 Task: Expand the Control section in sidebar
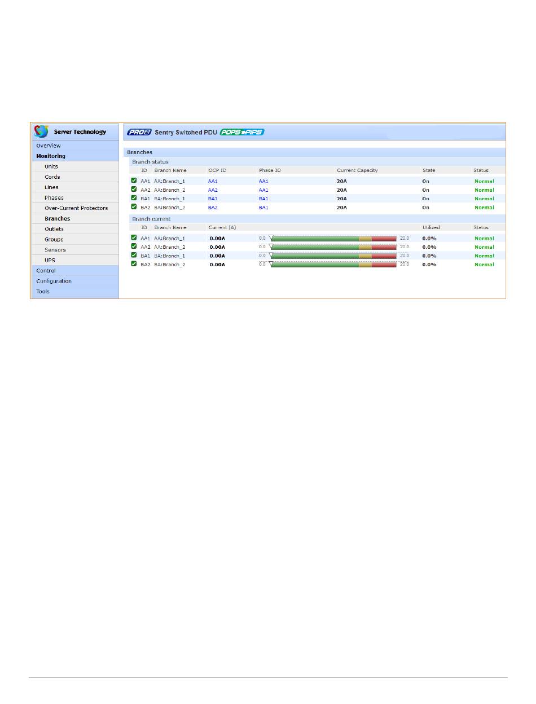tap(46, 271)
